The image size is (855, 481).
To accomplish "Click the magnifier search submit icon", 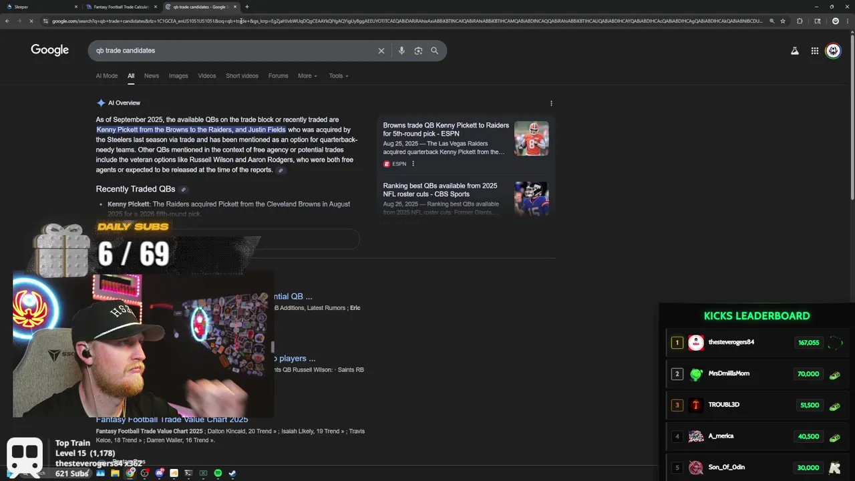I will 434,51.
